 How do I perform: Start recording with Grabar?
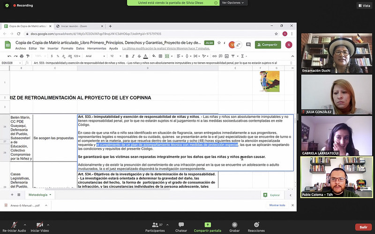[x=234, y=227]
